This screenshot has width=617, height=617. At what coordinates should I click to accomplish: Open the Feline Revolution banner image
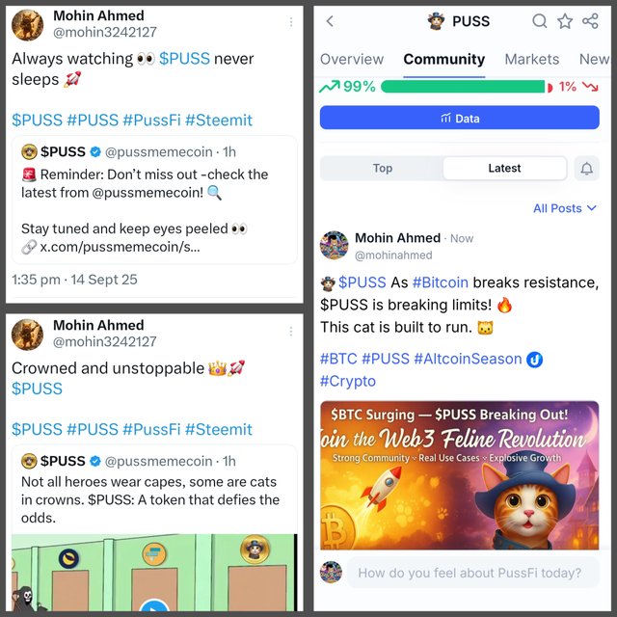[x=460, y=475]
